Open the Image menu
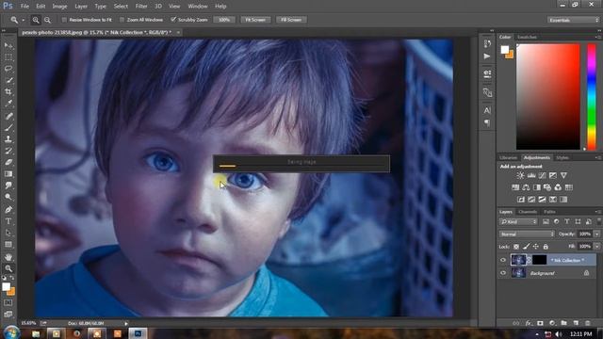 click(59, 7)
